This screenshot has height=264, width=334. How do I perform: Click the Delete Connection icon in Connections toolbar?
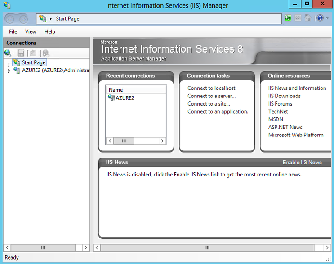(45, 53)
